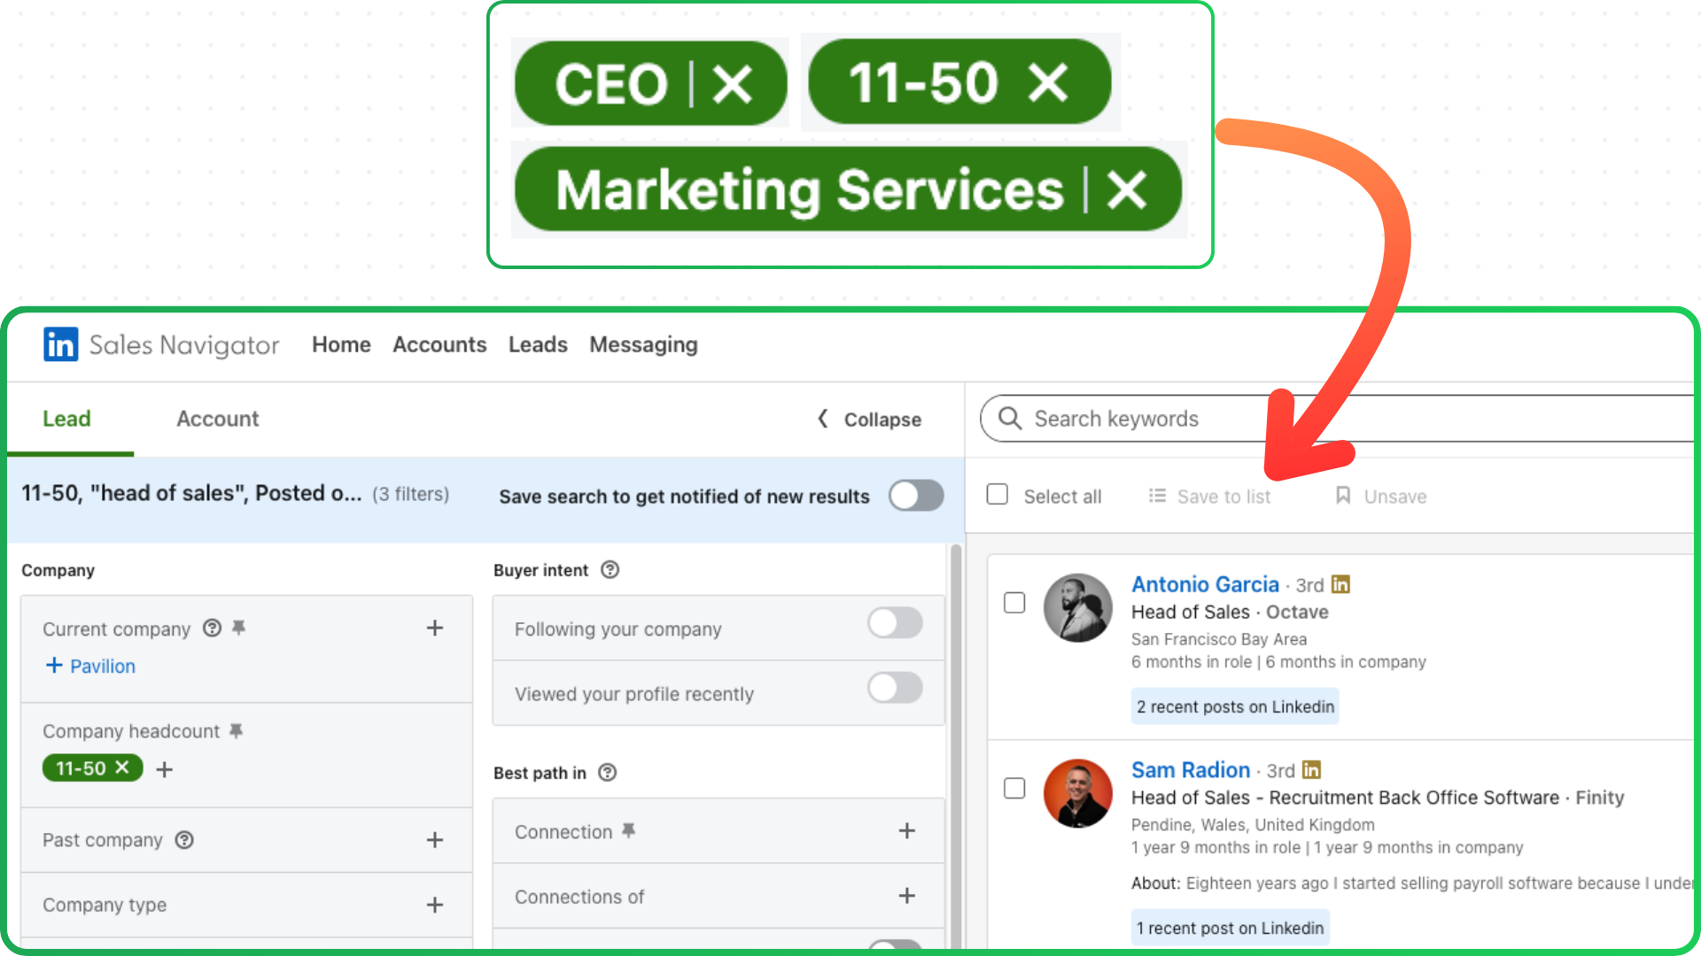
Task: Click the Search keywords field
Action: [x=1338, y=418]
